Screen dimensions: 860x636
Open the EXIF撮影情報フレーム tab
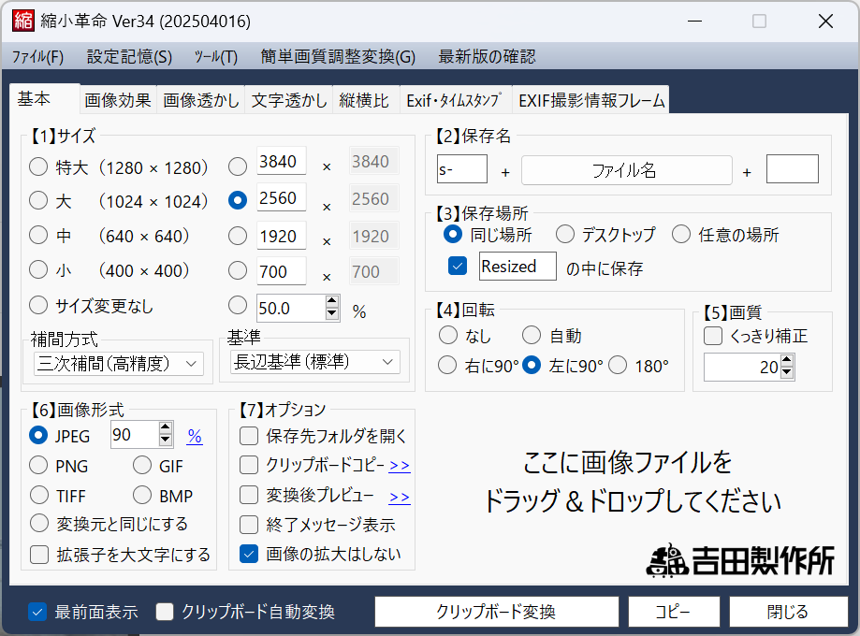point(591,101)
